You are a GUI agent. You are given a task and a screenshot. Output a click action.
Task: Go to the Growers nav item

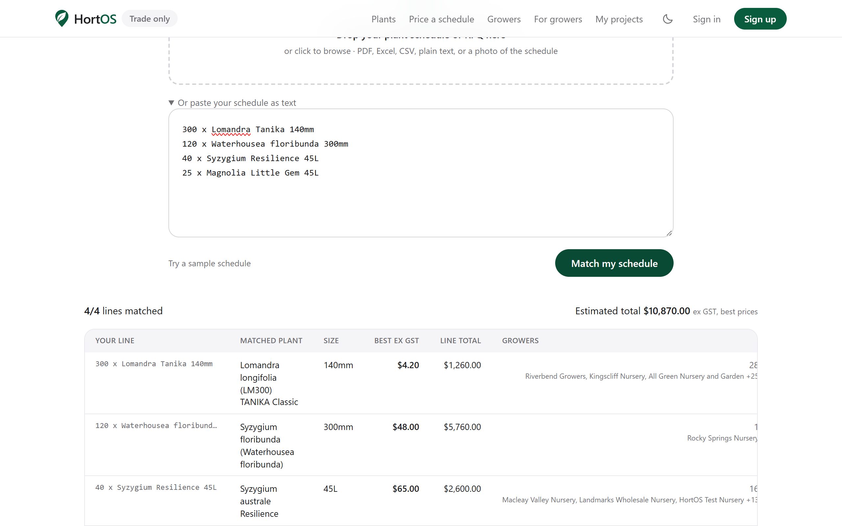pyautogui.click(x=504, y=19)
